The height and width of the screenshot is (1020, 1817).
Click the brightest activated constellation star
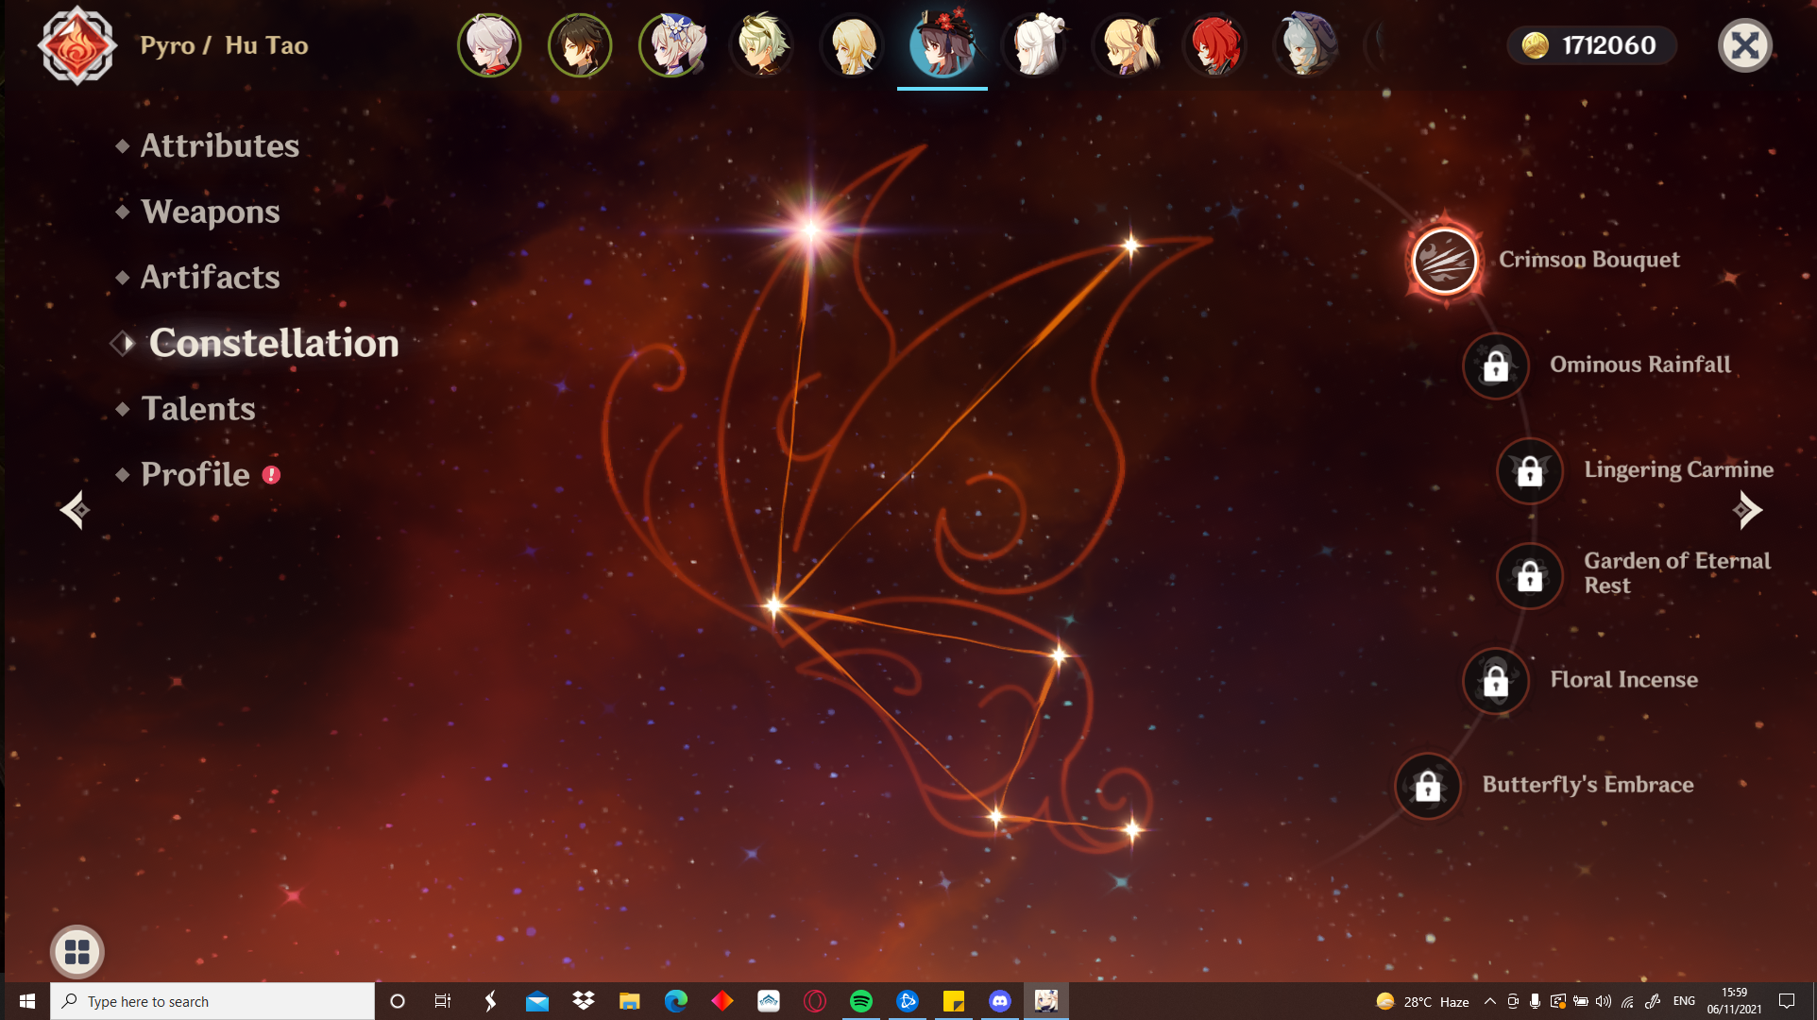pyautogui.click(x=810, y=229)
